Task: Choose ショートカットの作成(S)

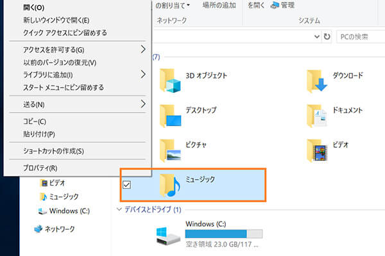Action: click(53, 151)
